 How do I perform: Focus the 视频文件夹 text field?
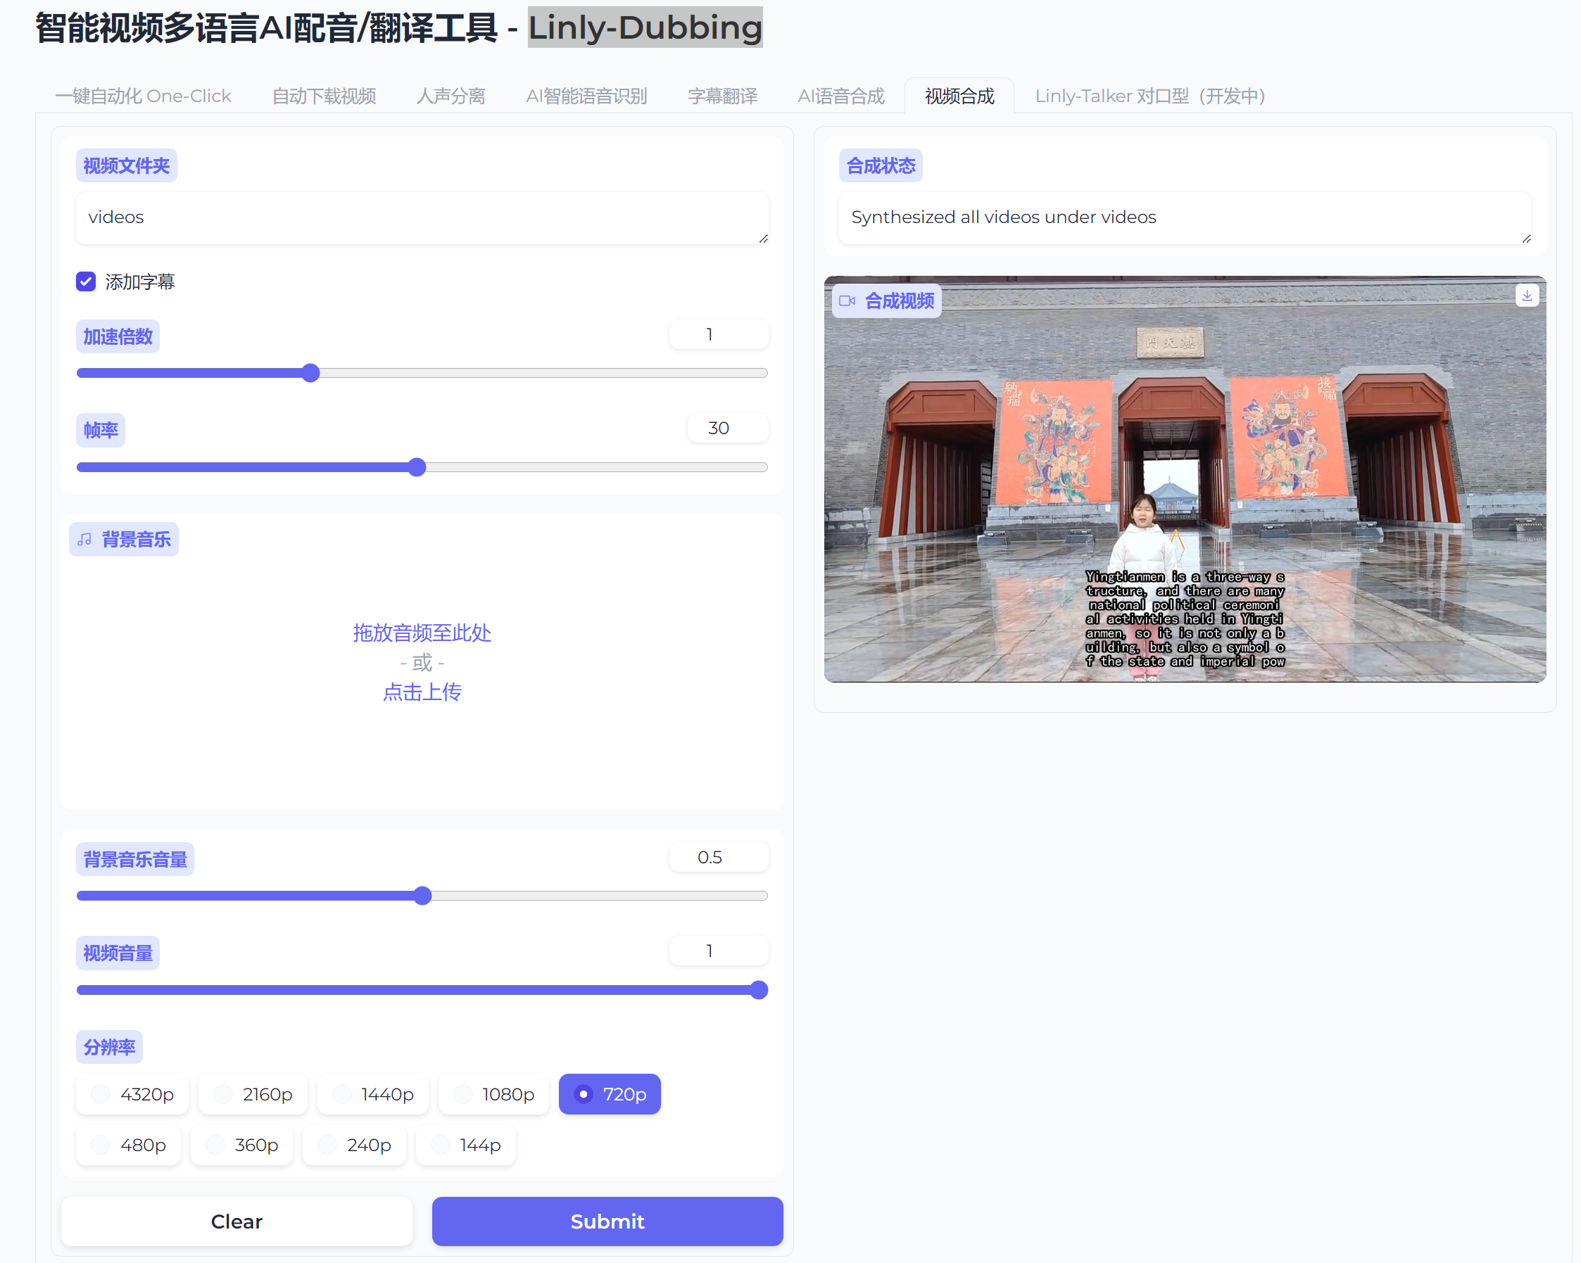pos(422,217)
